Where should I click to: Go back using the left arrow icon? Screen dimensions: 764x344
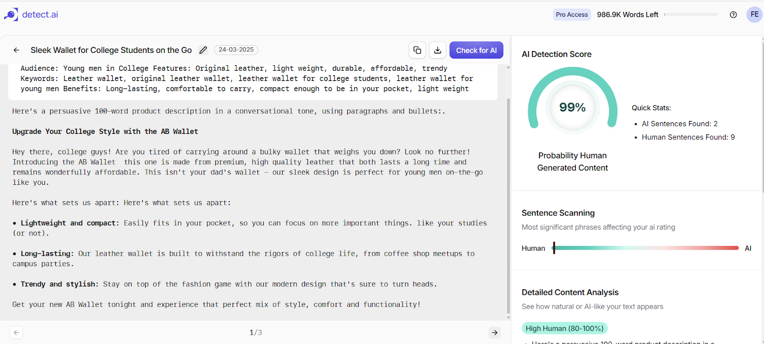point(16,50)
